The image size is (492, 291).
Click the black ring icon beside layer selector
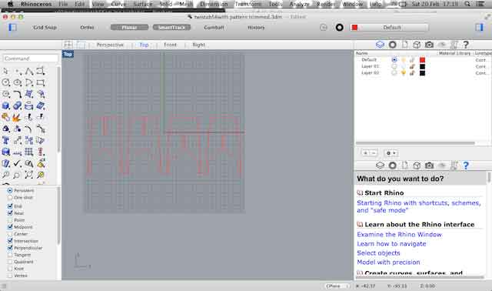[x=339, y=28]
